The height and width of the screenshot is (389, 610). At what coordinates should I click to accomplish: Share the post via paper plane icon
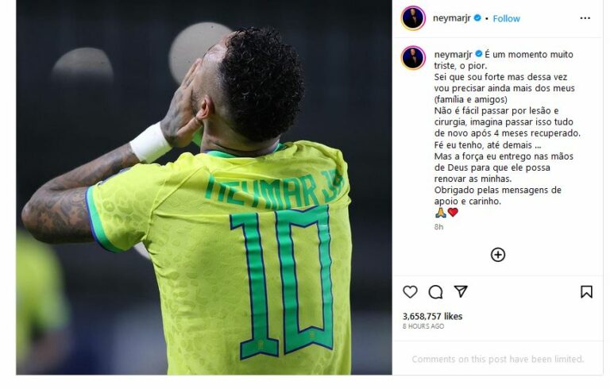461,291
